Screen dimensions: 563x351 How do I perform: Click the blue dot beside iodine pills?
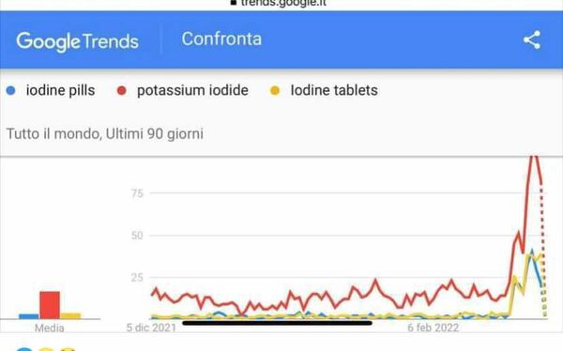pyautogui.click(x=10, y=90)
